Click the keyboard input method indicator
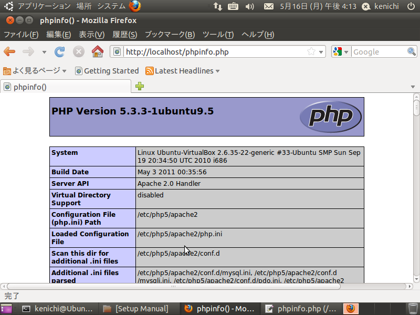This screenshot has height=315, width=420. click(x=233, y=6)
